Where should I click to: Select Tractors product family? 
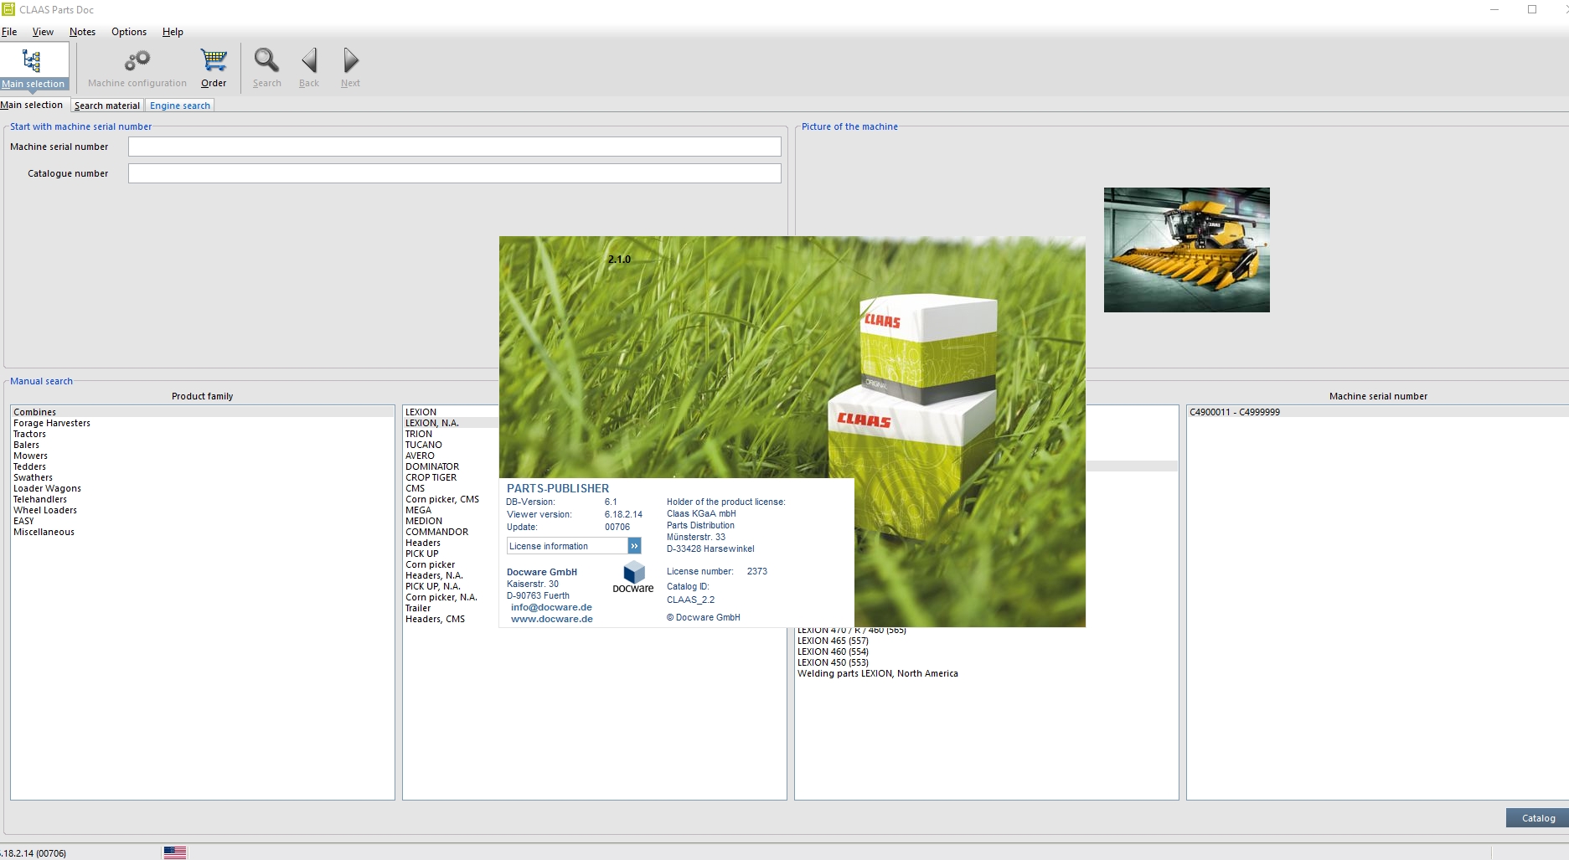[203, 434]
